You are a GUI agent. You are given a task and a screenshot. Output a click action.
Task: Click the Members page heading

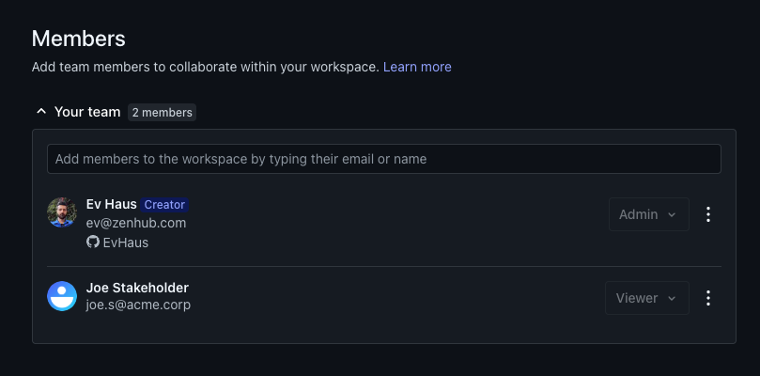[x=79, y=39]
